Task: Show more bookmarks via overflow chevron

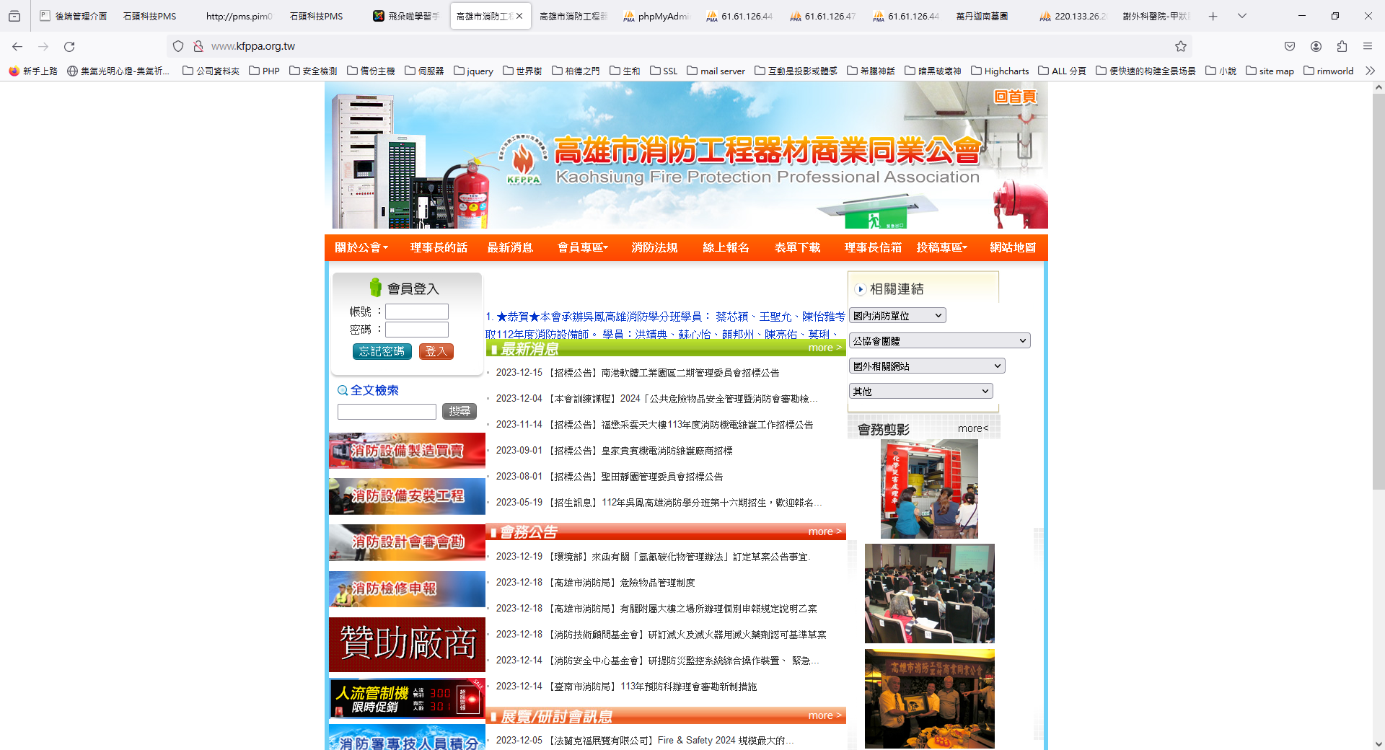Action: [x=1370, y=71]
